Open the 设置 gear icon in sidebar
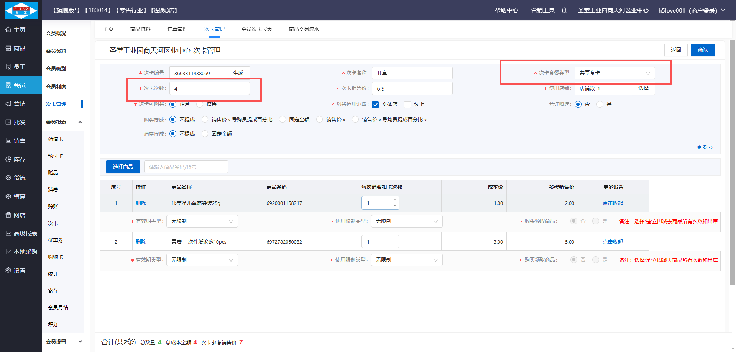Screen dimensions: 736x352 [8, 270]
